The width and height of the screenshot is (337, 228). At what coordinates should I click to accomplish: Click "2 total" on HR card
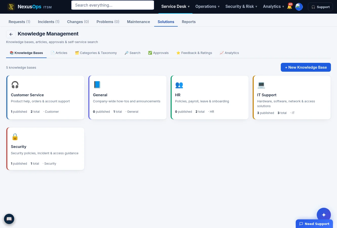click(x=200, y=112)
